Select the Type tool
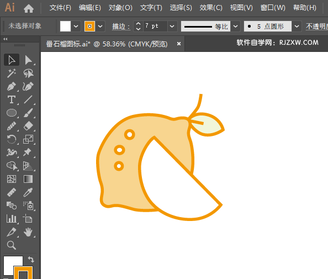The height and width of the screenshot is (279, 328). [x=11, y=99]
